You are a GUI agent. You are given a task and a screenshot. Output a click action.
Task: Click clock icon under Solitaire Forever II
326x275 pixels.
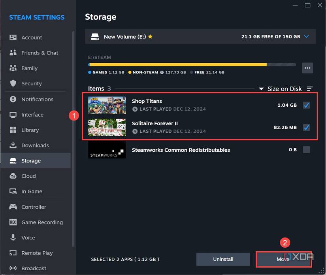coord(135,131)
